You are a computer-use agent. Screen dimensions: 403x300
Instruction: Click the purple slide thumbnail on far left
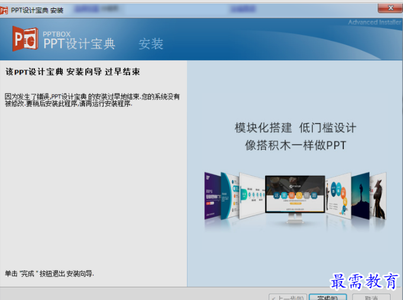tap(212, 196)
